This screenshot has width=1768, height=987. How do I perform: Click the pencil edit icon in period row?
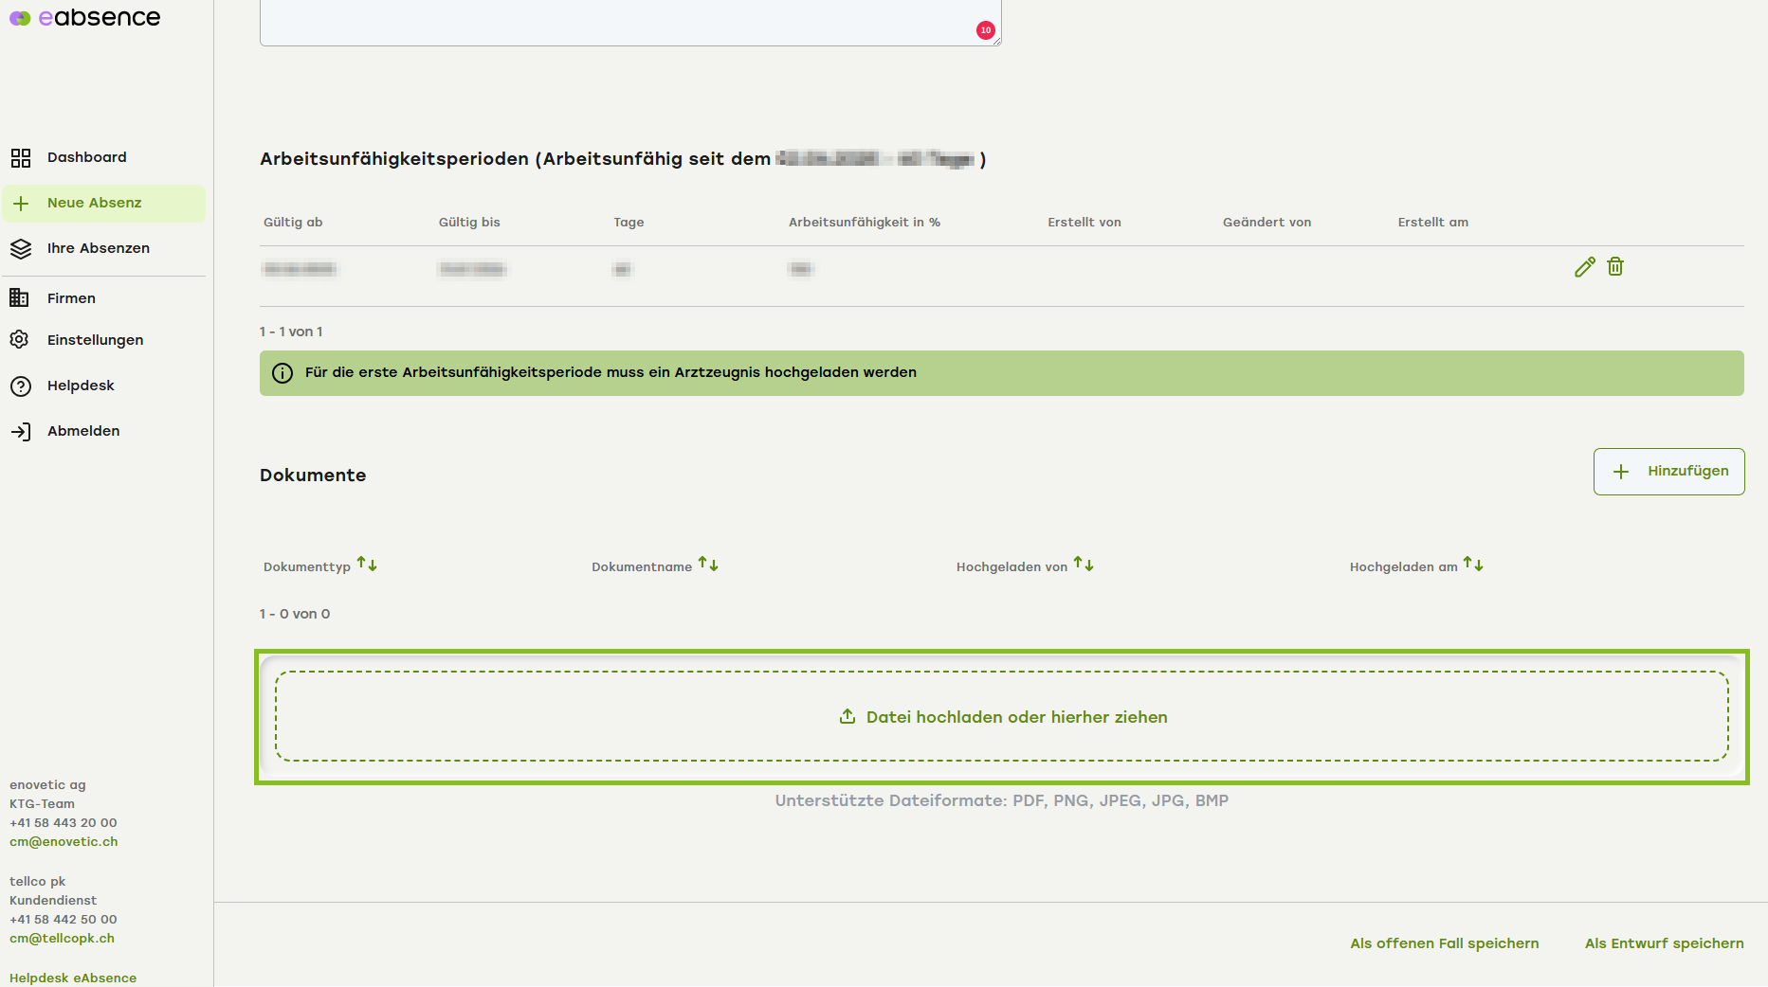(x=1584, y=267)
